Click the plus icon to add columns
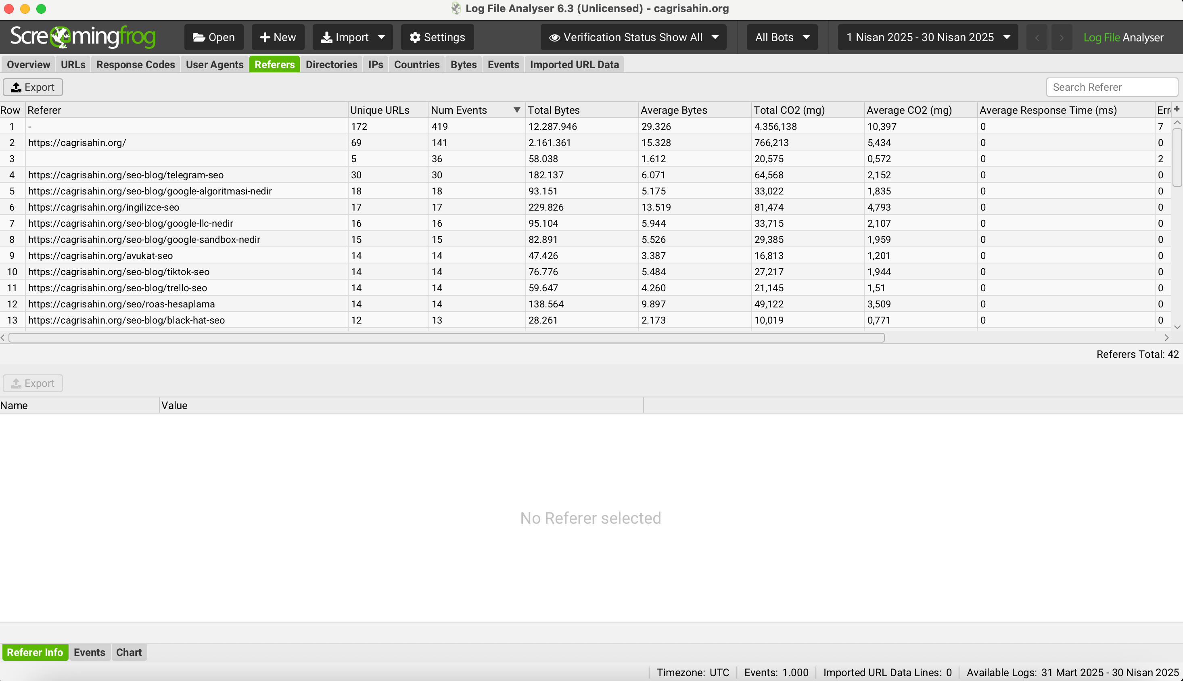This screenshot has height=681, width=1183. (x=1177, y=109)
